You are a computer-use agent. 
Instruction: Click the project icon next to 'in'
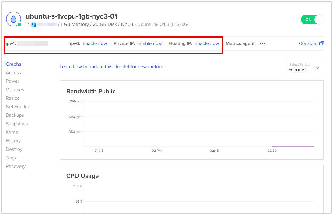click(x=33, y=24)
